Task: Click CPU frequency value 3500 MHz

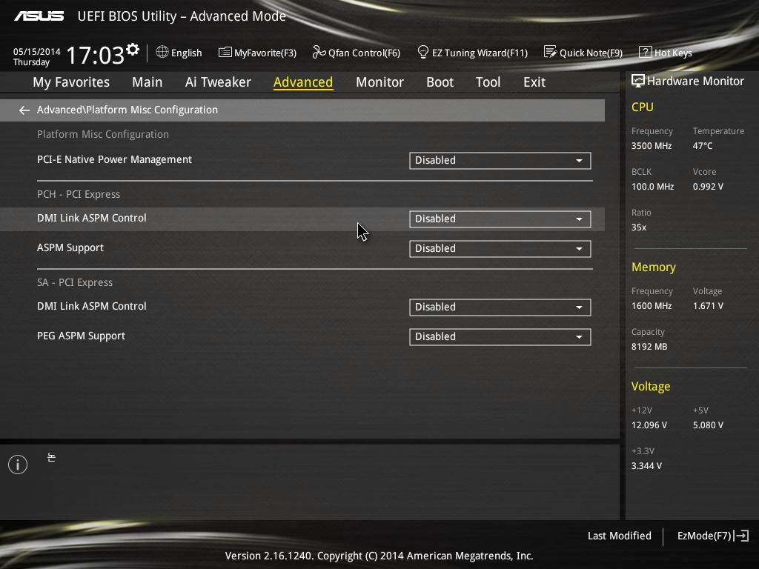Action: (652, 146)
